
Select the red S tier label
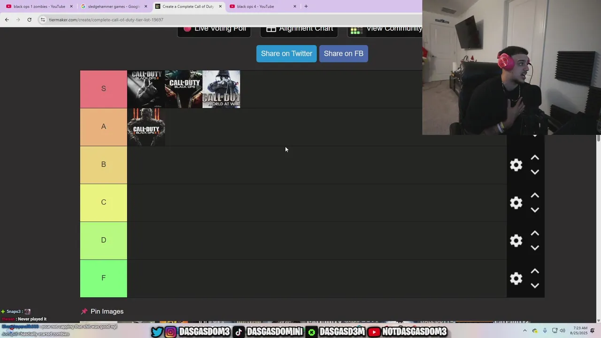pyautogui.click(x=103, y=89)
